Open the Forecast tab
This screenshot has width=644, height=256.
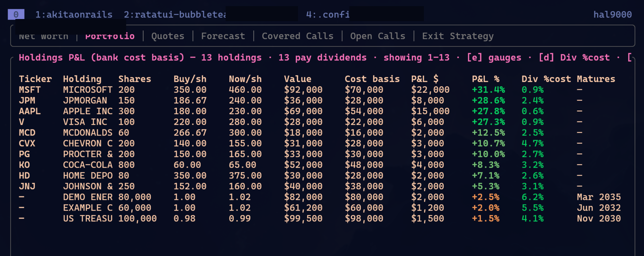click(x=223, y=36)
